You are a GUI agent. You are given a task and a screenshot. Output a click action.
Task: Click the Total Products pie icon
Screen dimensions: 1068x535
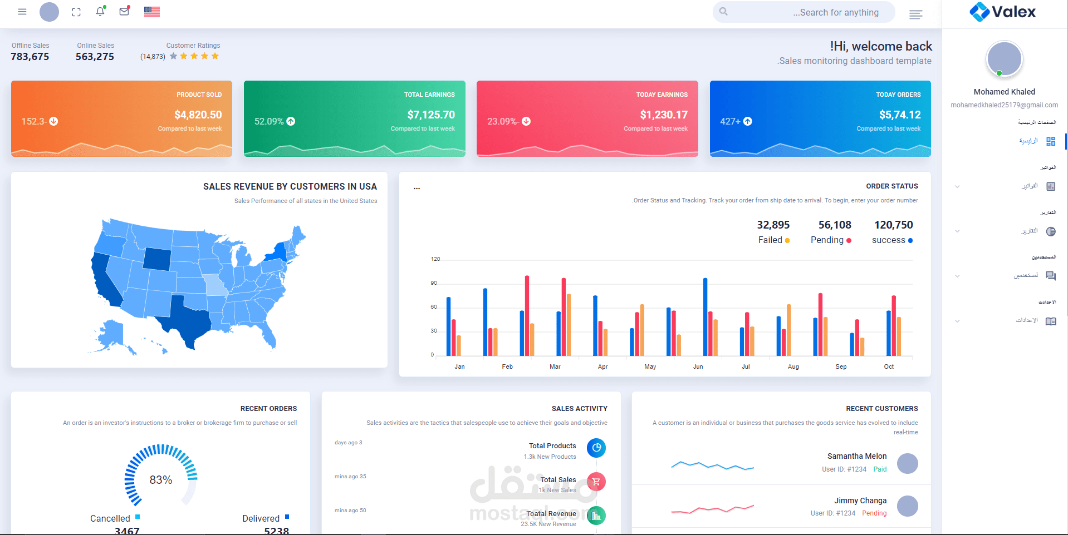coord(596,448)
